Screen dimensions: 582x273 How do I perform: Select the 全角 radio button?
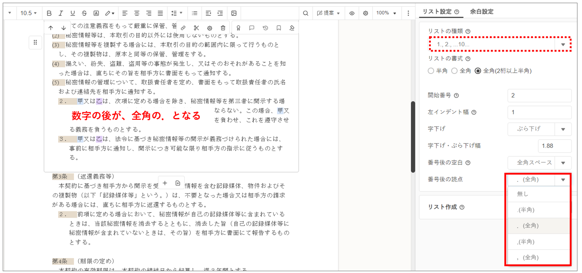[454, 71]
